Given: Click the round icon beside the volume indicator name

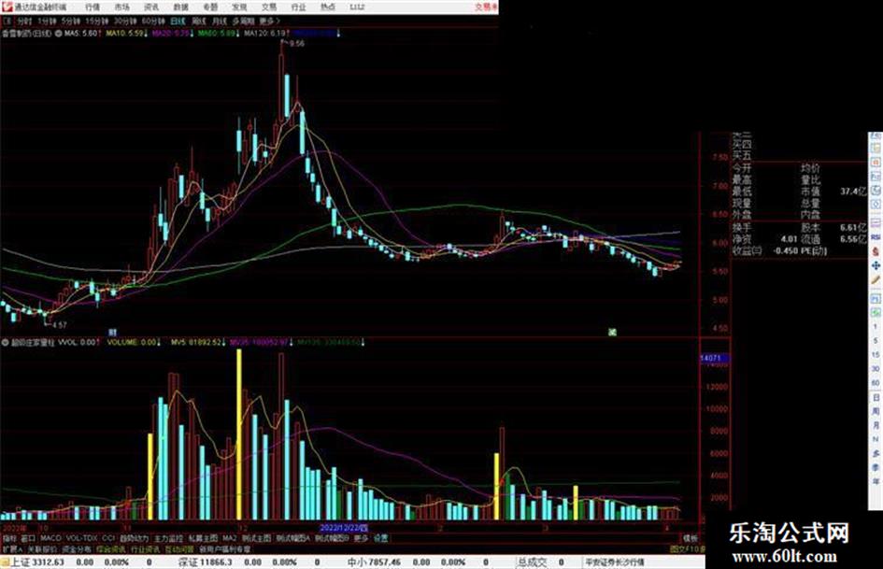Looking at the screenshot, I should pos(6,343).
